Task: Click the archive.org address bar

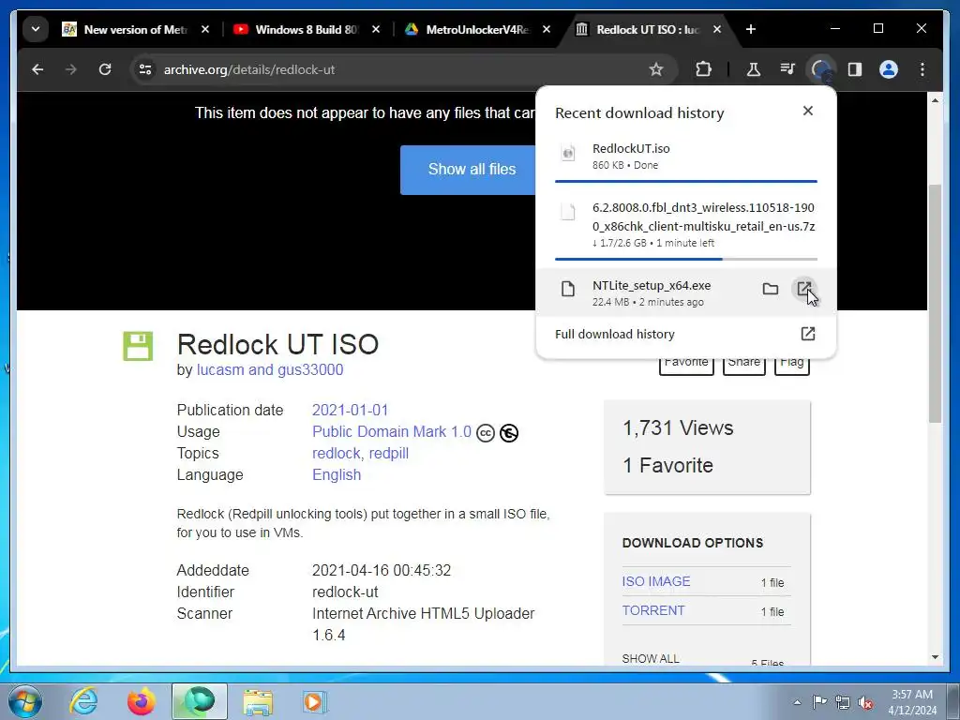Action: click(404, 69)
